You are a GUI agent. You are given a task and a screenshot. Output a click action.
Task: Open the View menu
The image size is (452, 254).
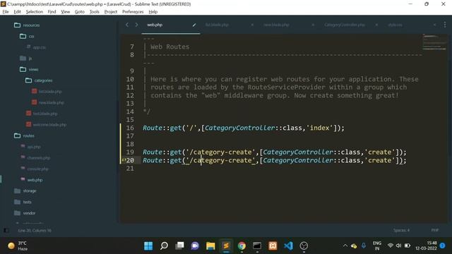66,12
